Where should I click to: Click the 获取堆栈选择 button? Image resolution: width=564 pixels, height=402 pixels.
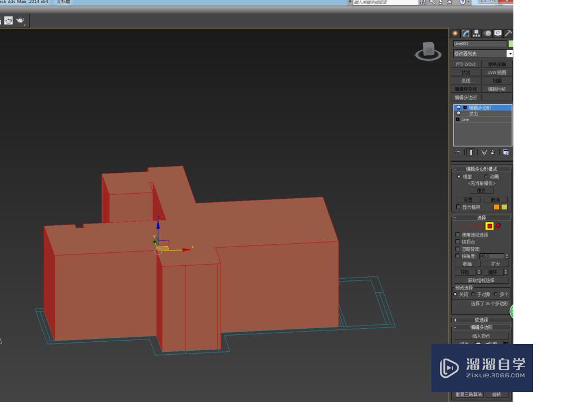[x=481, y=280]
